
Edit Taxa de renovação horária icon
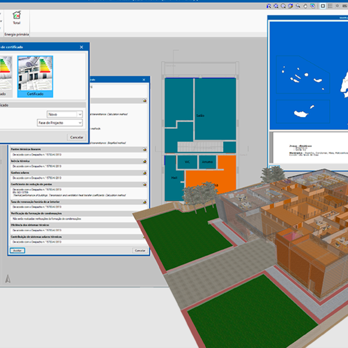pos(145,202)
